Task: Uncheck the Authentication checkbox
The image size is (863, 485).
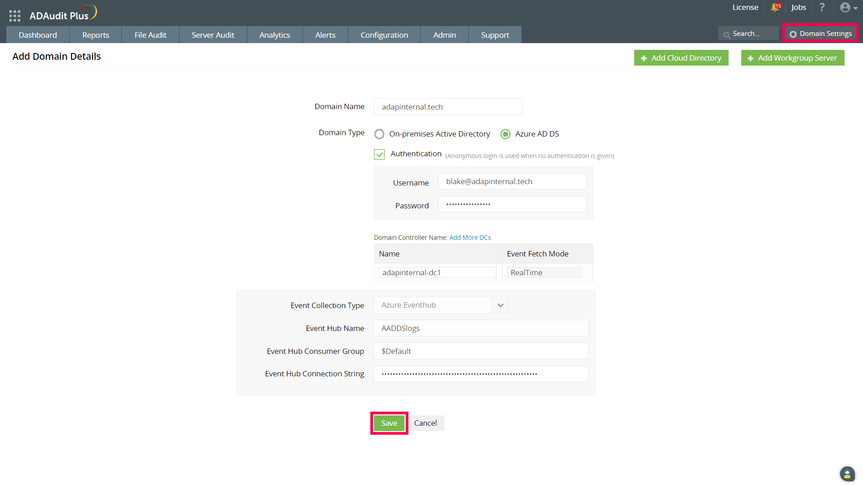Action: 379,154
